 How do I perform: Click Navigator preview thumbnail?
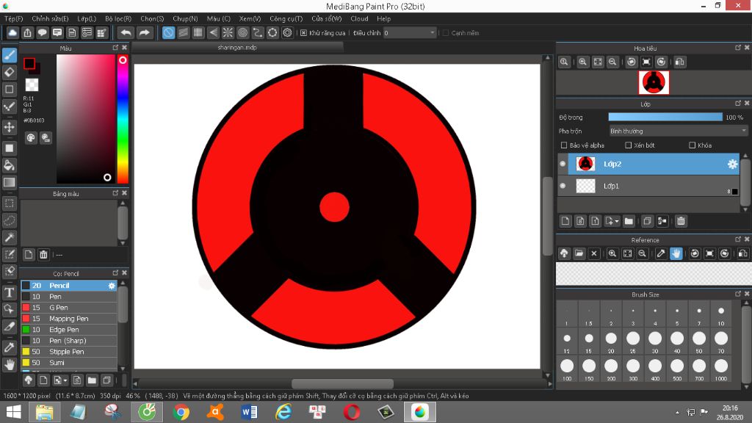[x=654, y=82]
